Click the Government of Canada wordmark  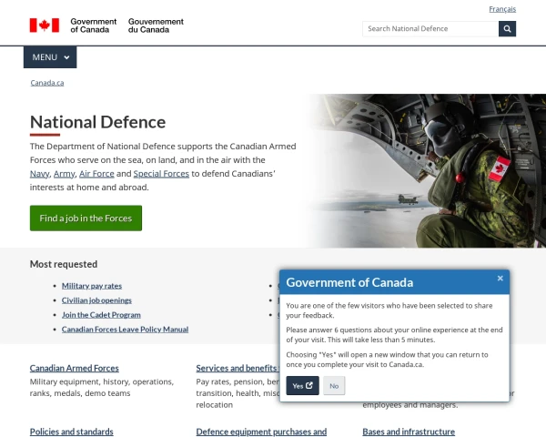pos(126,25)
